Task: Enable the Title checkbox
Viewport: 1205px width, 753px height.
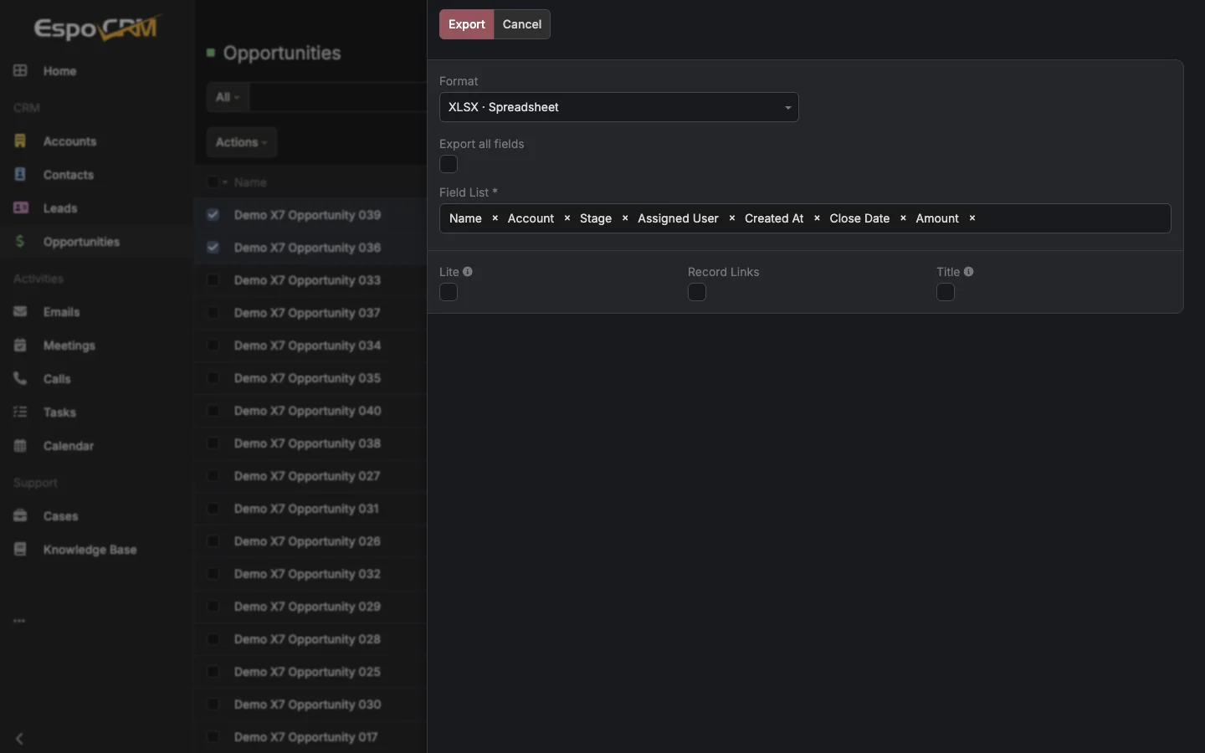Action: [946, 292]
